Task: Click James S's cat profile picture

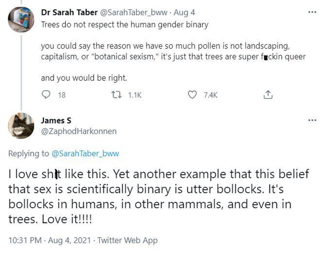Action: click(x=21, y=126)
